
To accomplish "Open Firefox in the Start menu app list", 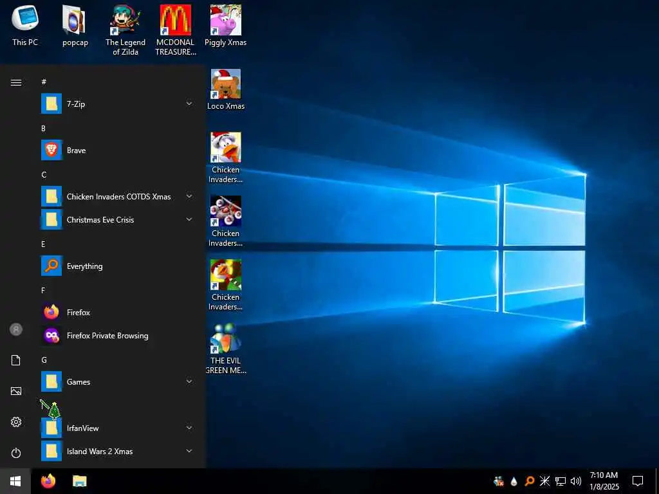I will pyautogui.click(x=117, y=312).
